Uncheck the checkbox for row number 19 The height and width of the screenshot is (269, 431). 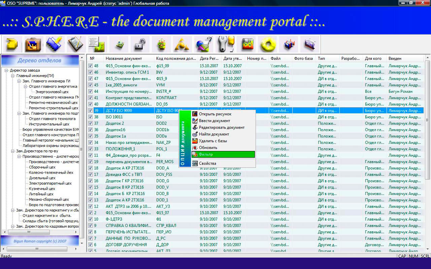[90, 162]
